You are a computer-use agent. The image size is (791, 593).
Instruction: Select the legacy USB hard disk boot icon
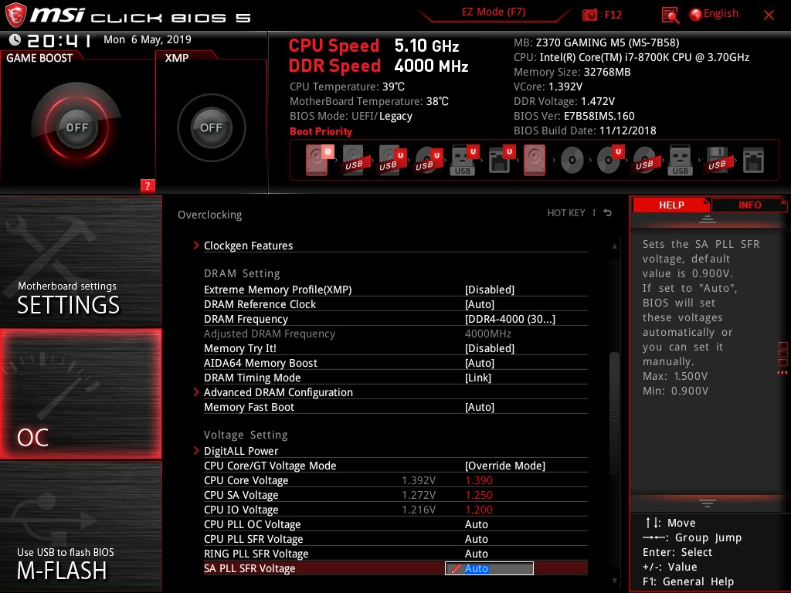coord(354,161)
